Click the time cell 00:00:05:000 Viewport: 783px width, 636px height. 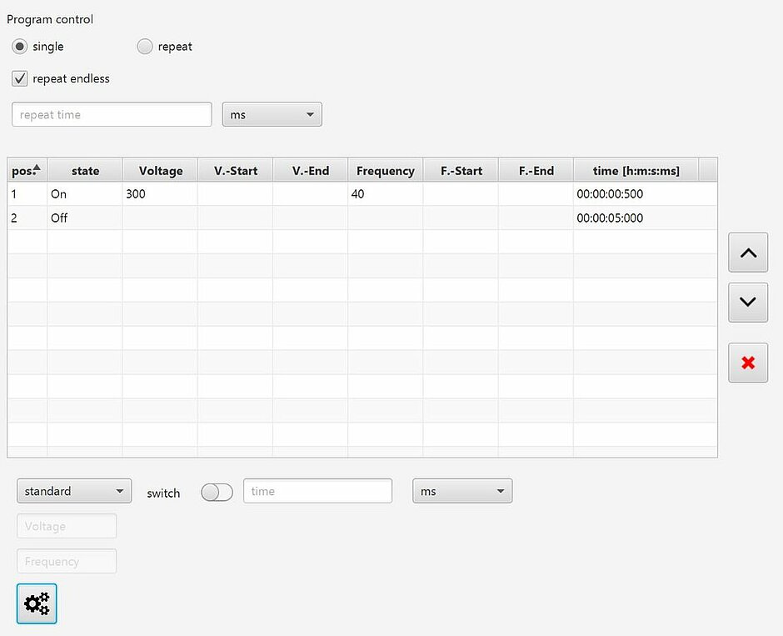[635, 218]
